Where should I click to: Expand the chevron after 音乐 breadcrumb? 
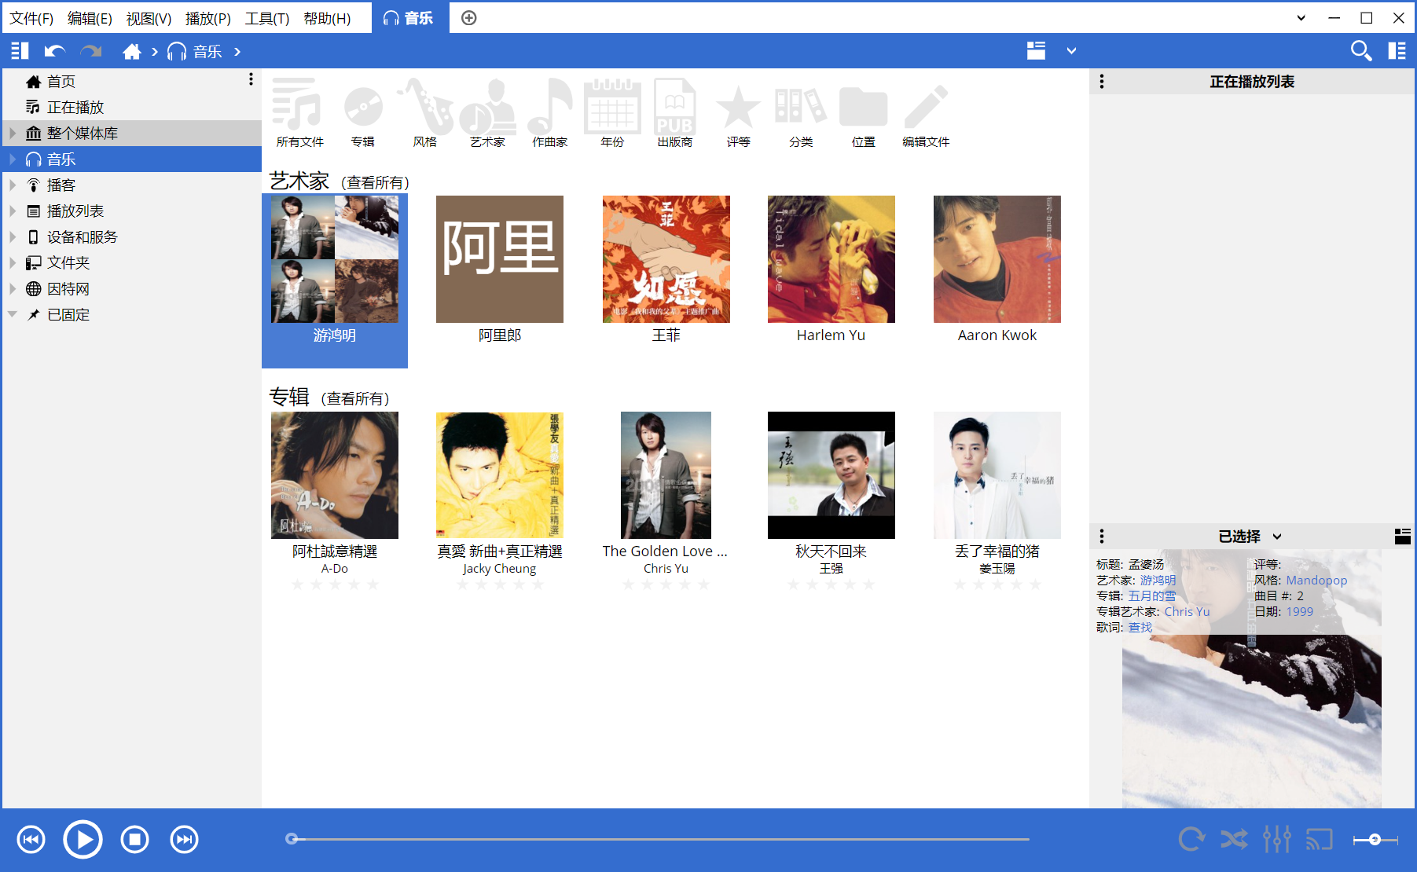coord(237,51)
